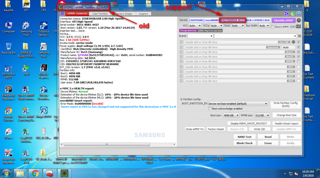Viewport: 320px width, 178px height.
Task: Open the Clock dropdown
Action: 238,26
